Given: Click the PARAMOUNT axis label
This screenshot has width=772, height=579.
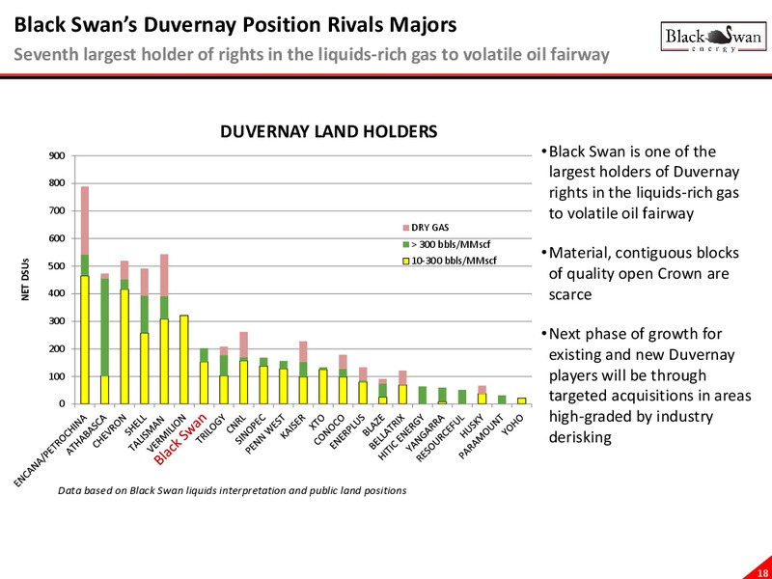Looking at the screenshot, I should coord(481,435).
